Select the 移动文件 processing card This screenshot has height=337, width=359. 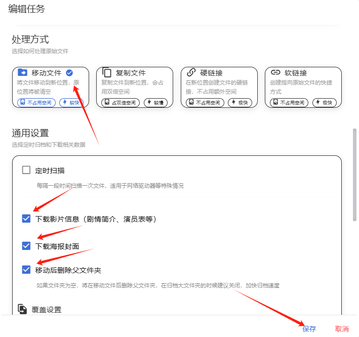pos(51,87)
